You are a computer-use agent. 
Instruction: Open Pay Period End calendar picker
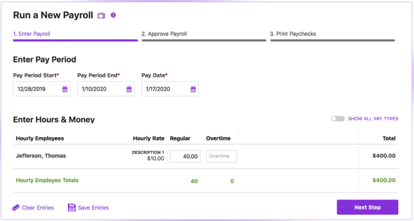129,89
